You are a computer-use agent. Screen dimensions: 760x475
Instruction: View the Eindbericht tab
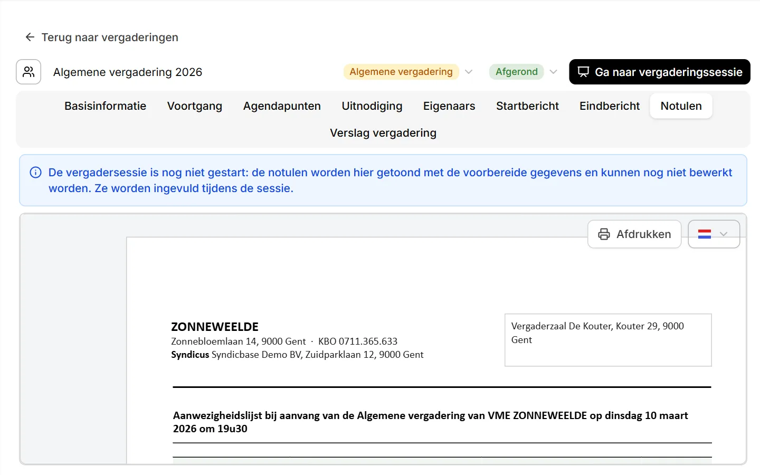pyautogui.click(x=610, y=106)
